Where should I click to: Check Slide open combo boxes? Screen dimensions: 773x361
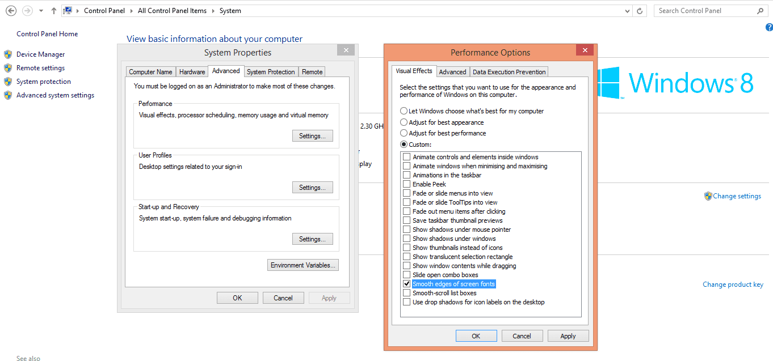click(406, 275)
